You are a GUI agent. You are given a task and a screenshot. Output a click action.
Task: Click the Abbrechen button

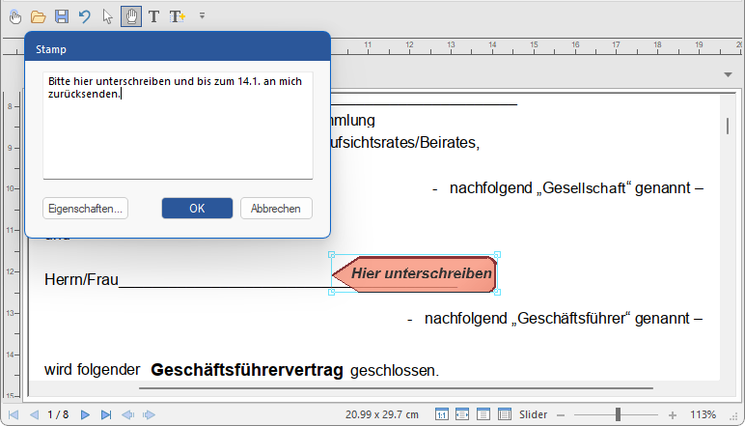(x=276, y=209)
